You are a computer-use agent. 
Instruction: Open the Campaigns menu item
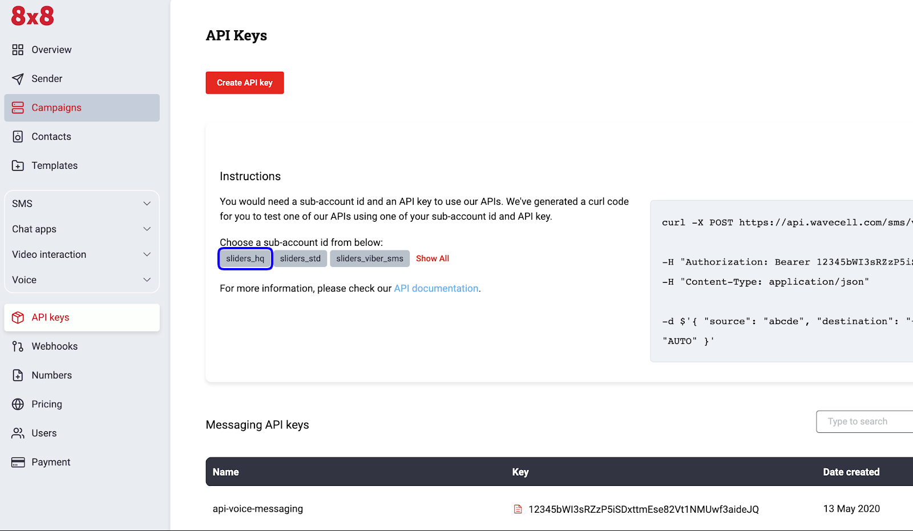(x=56, y=108)
